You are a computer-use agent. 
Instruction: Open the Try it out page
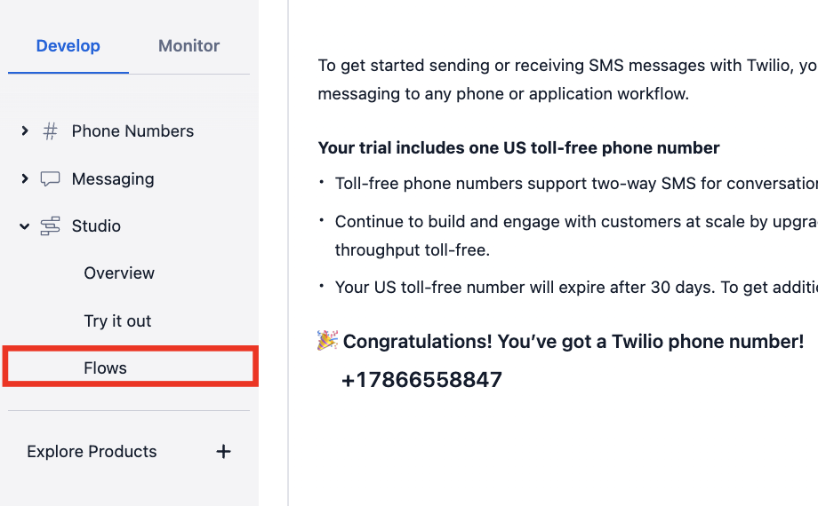[117, 321]
